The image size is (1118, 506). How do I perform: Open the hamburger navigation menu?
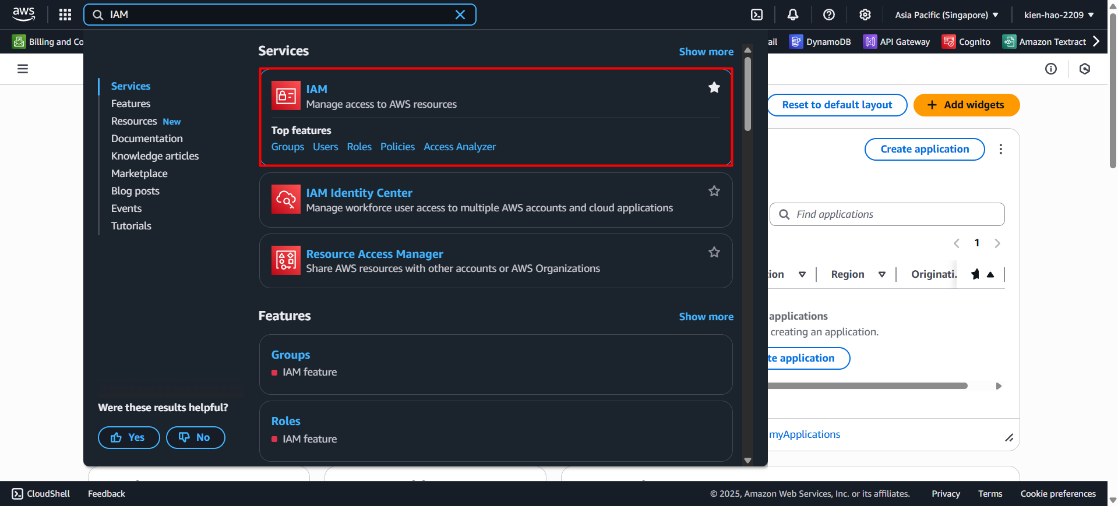23,69
